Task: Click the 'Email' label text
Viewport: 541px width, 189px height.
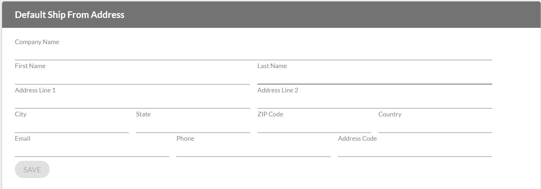Action: point(22,139)
